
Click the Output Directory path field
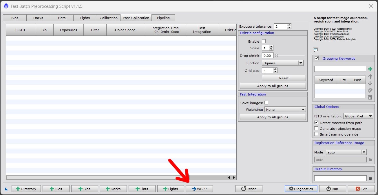(x=340, y=178)
